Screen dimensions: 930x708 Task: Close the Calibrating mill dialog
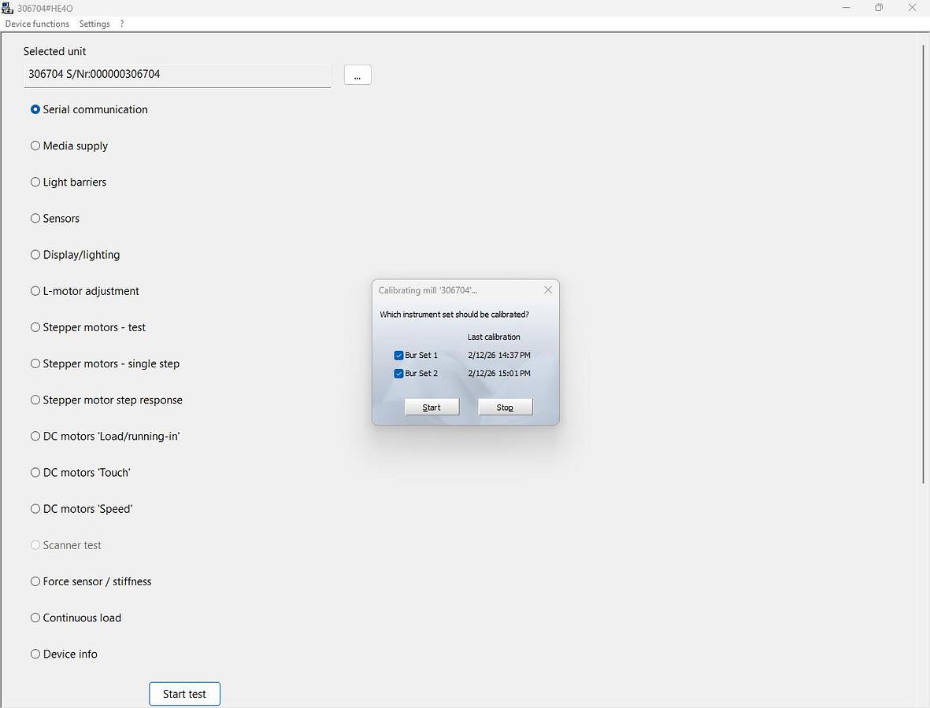(x=548, y=290)
